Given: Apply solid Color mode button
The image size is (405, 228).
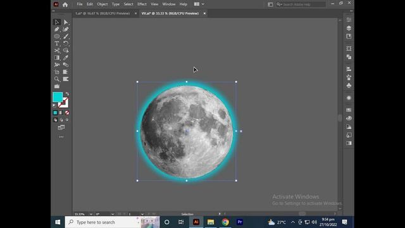Looking at the screenshot, I should [x=55, y=113].
